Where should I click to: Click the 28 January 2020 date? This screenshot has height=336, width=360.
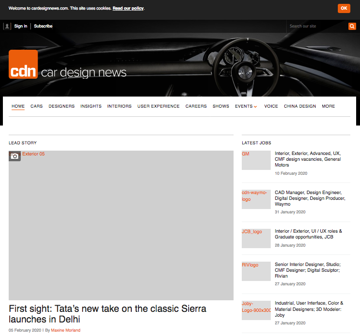point(290,245)
